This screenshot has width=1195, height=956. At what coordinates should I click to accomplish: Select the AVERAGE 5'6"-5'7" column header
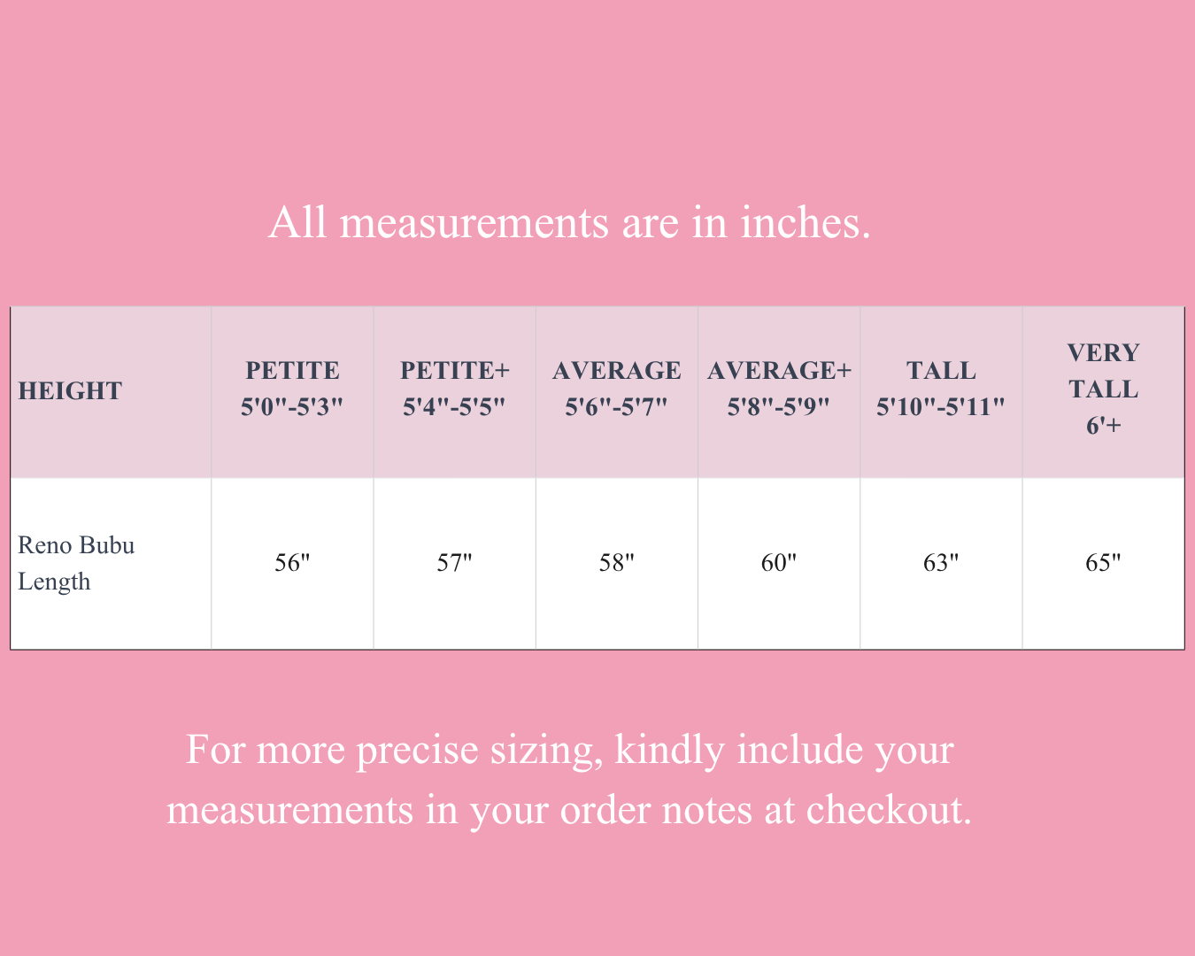tap(616, 389)
